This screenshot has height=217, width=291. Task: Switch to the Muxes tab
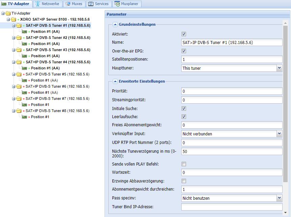pyautogui.click(x=74, y=4)
